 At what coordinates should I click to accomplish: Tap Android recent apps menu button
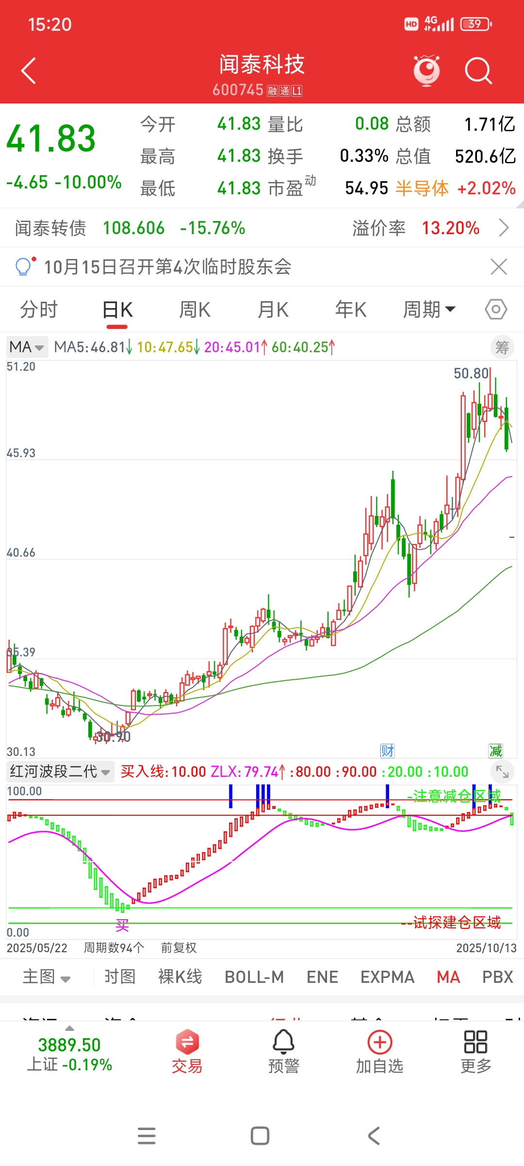point(147,1136)
